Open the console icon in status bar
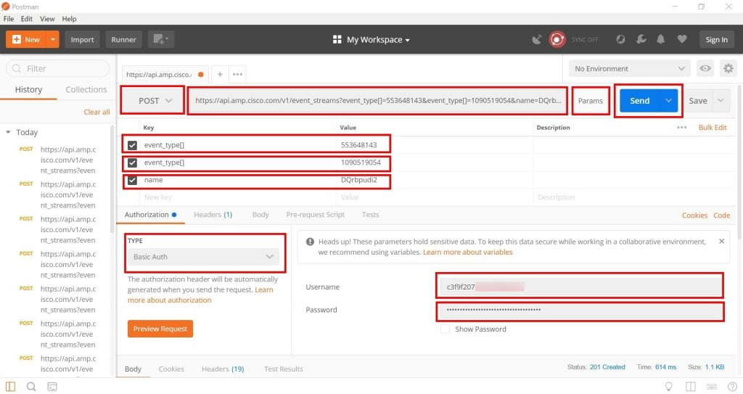The height and width of the screenshot is (394, 743). pos(52,387)
